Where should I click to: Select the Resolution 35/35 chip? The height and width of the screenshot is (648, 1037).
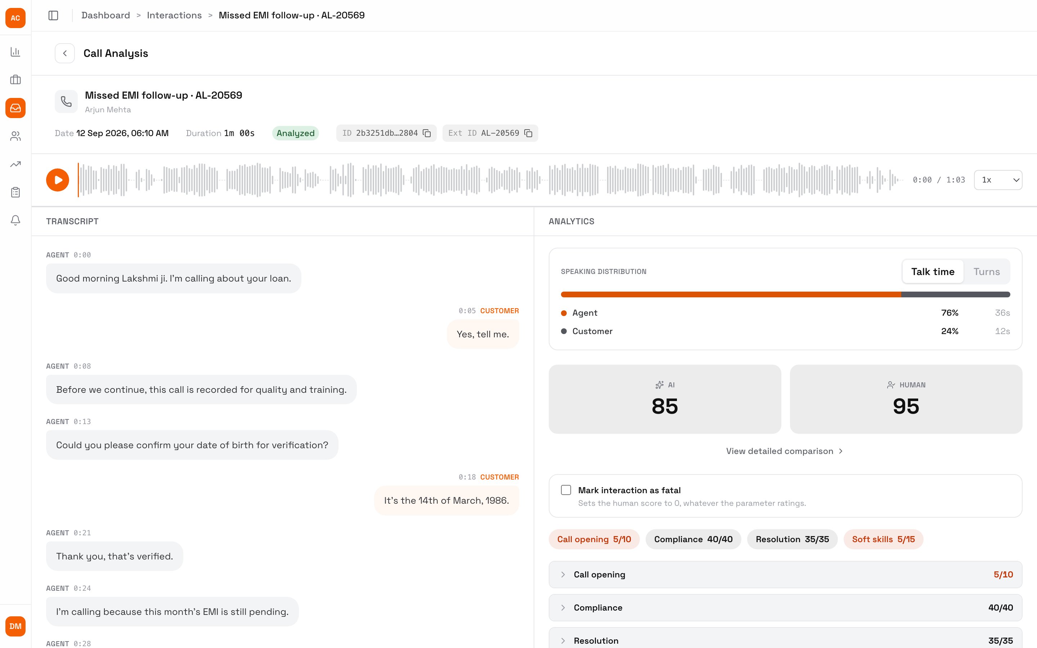(792, 539)
